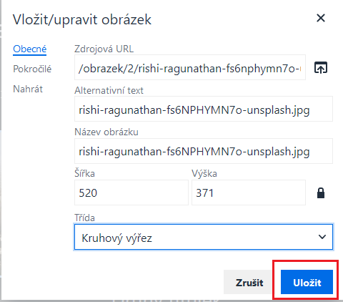
Task: Toggle the constrain proportions lock icon
Action: coord(321,193)
